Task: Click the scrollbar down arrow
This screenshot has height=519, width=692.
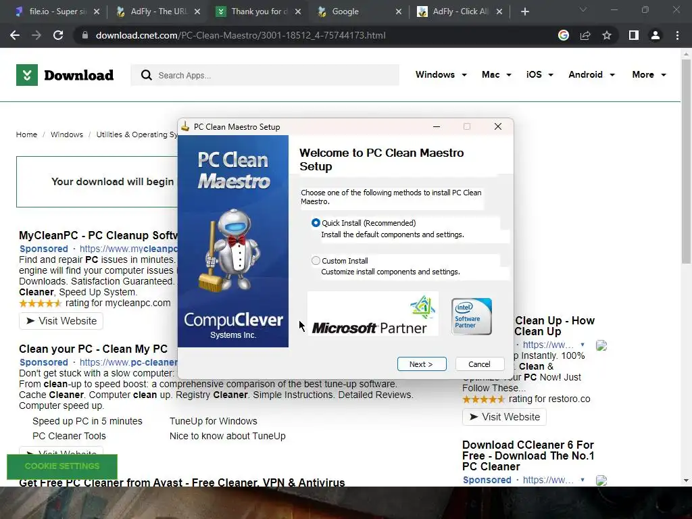Action: pyautogui.click(x=686, y=480)
